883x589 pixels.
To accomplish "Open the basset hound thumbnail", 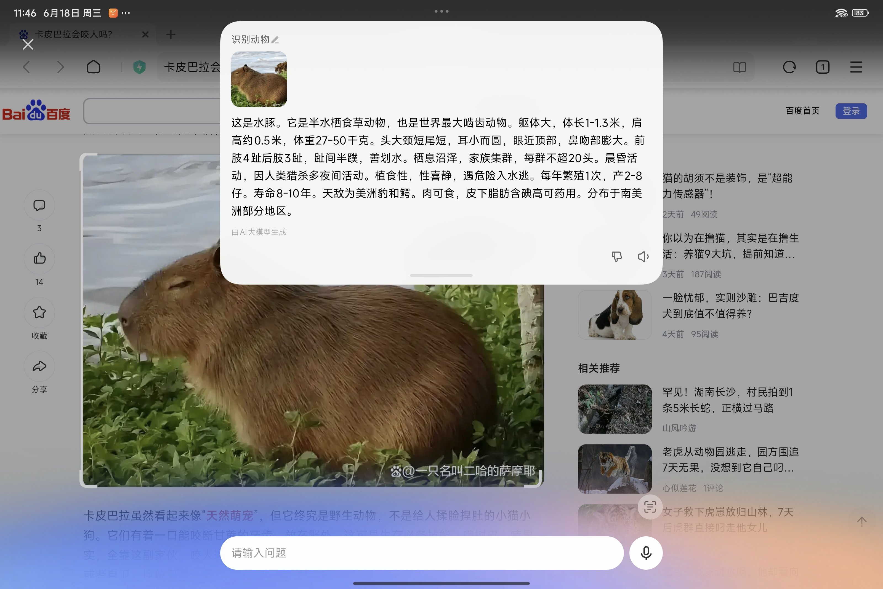I will (615, 315).
